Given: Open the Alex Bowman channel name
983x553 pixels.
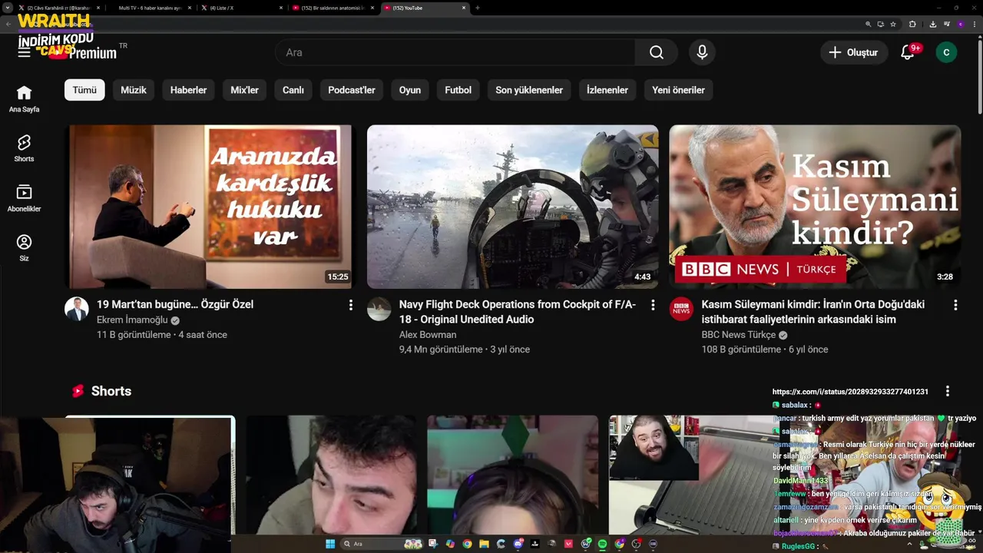Looking at the screenshot, I should [428, 335].
